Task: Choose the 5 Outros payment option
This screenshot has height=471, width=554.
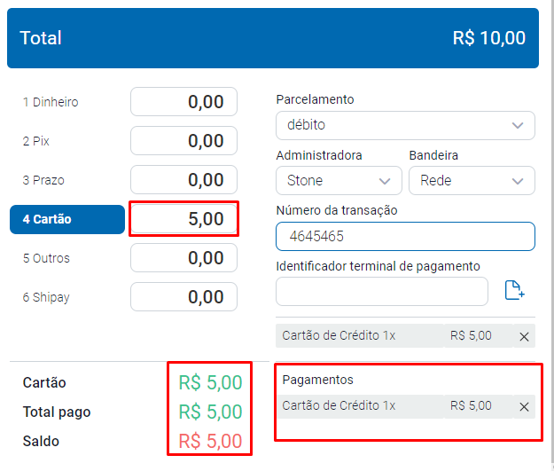Action: click(x=46, y=258)
